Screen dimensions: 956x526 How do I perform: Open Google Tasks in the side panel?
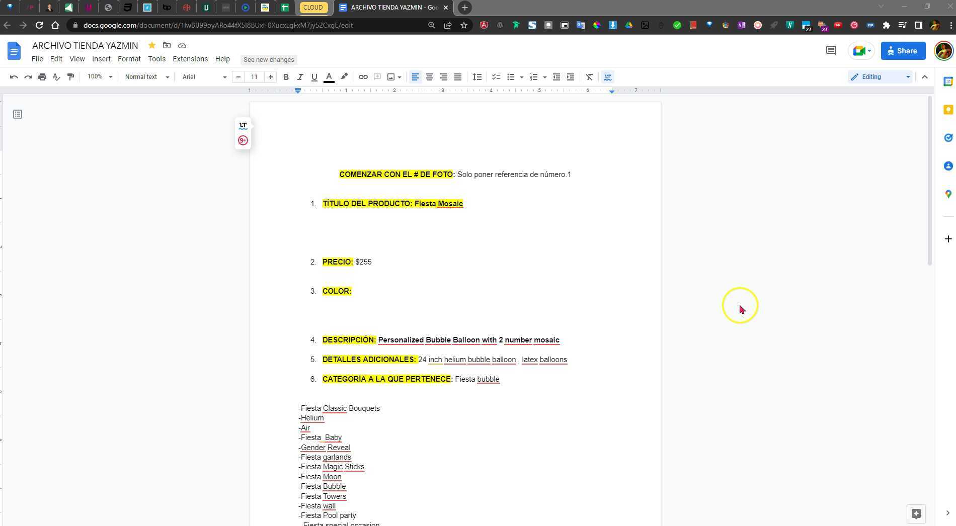[948, 138]
